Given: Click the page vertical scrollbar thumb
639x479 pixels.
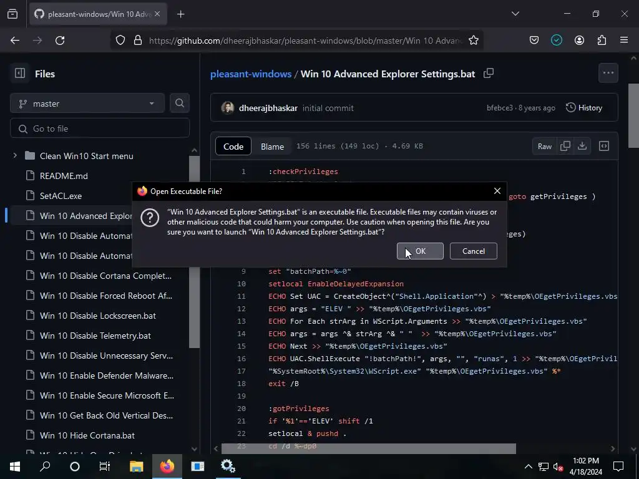Looking at the screenshot, I should click(x=633, y=116).
